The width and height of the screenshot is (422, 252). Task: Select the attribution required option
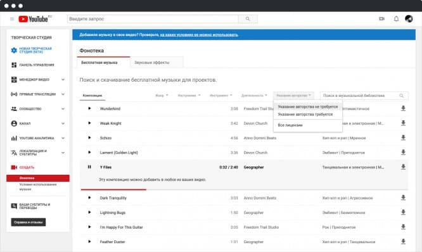[307, 115]
